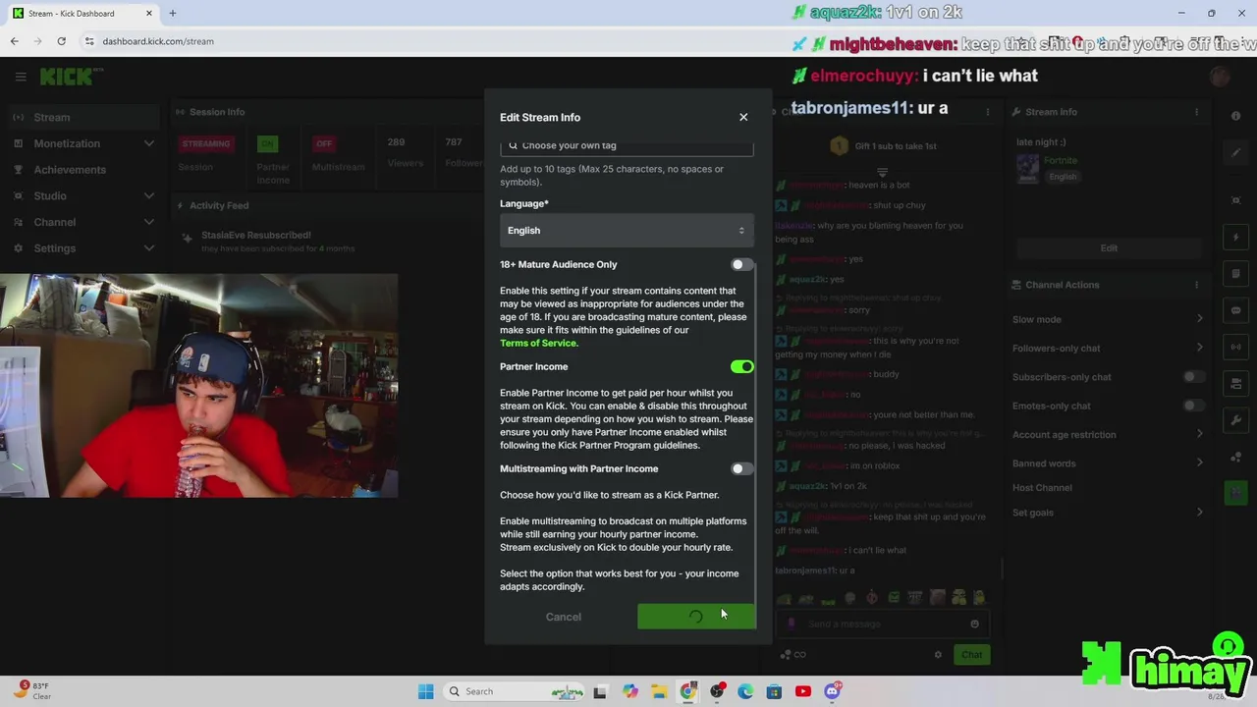Expand the Studio chevron
This screenshot has height=707, width=1257.
pos(148,195)
